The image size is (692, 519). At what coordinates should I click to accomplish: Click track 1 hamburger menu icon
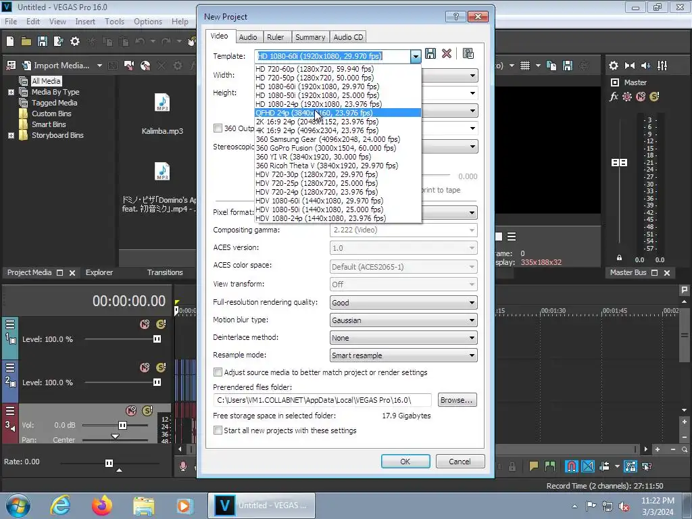[x=10, y=324]
